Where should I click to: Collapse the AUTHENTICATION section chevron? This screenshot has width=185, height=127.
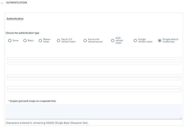[x=2, y=3]
